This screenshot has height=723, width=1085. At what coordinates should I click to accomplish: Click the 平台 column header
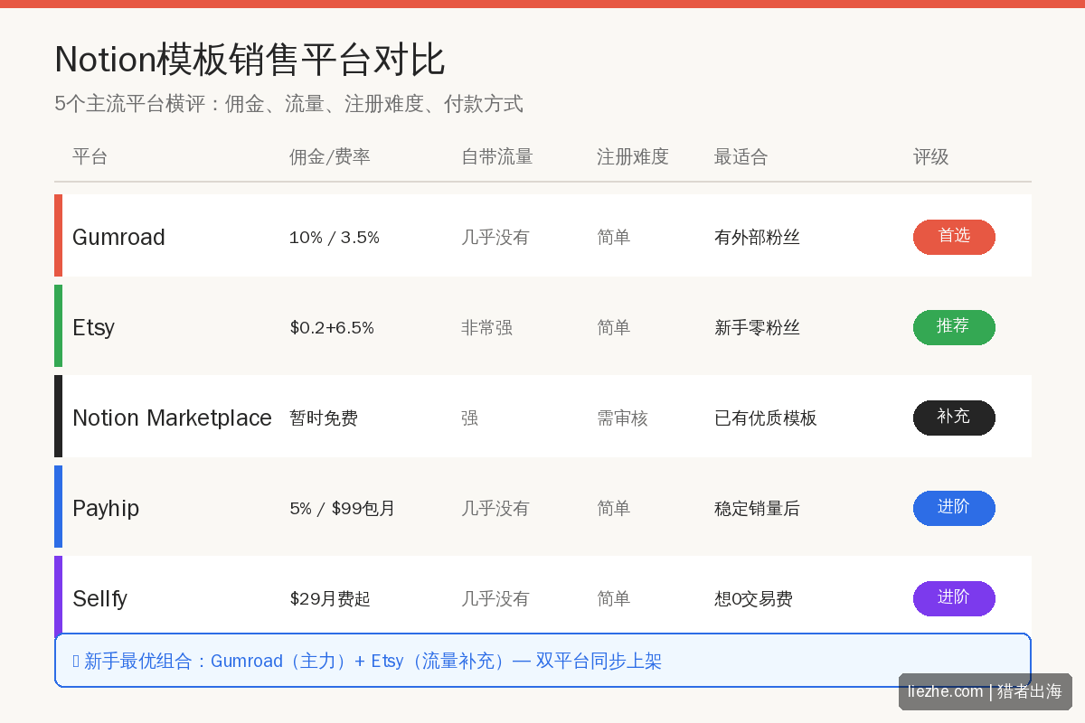pyautogui.click(x=90, y=156)
